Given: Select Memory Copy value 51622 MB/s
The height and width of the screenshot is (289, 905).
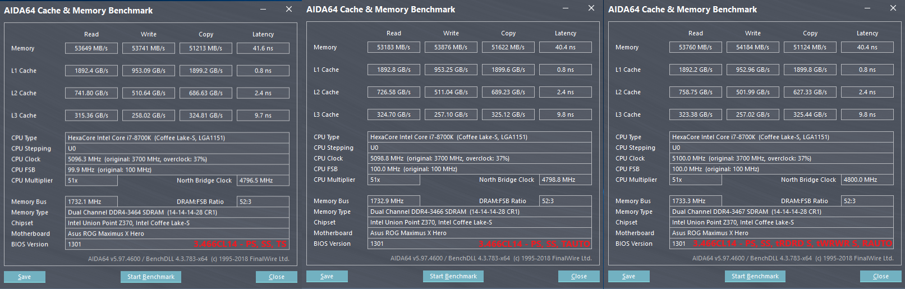Looking at the screenshot, I should point(508,47).
